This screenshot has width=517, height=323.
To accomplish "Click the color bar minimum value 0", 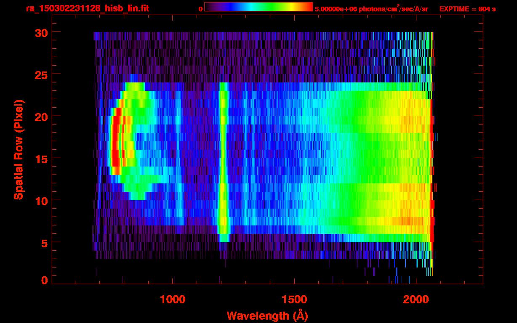I will click(x=201, y=9).
